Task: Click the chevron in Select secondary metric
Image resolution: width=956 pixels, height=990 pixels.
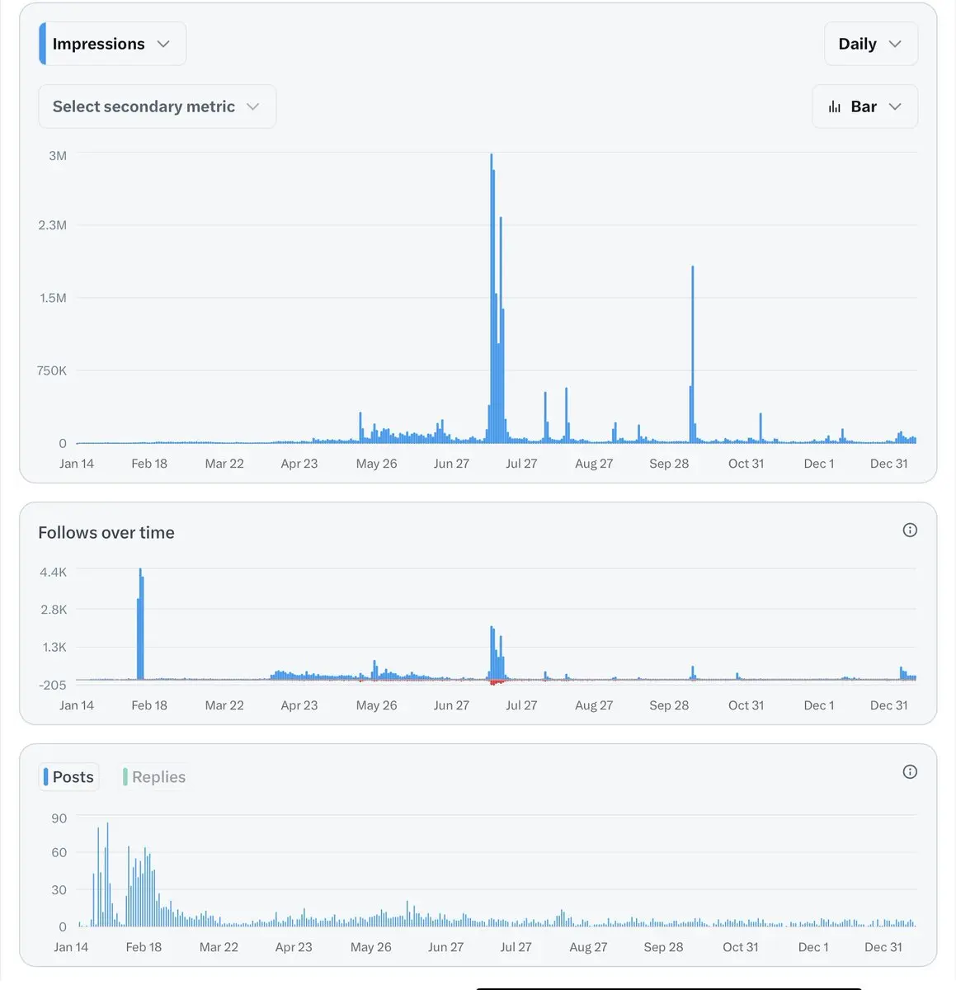Action: [252, 106]
